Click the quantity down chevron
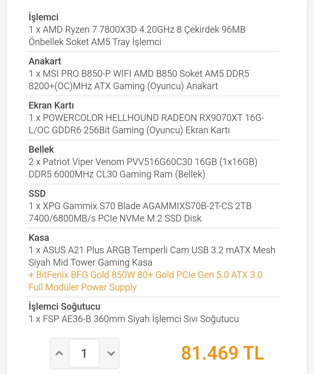Viewport: 314px width, 374px height. (111, 353)
